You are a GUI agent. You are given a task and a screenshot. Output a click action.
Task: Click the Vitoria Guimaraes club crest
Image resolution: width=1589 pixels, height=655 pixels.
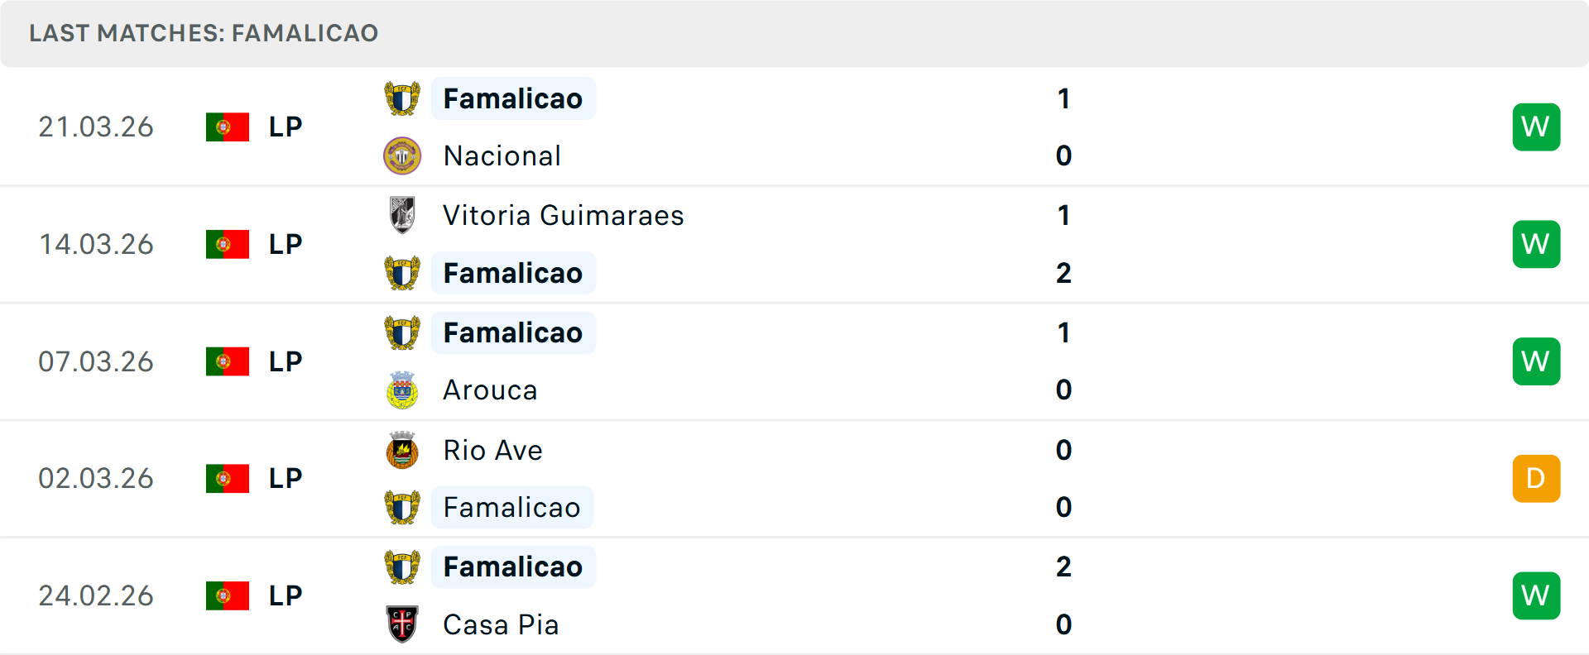pos(402,215)
